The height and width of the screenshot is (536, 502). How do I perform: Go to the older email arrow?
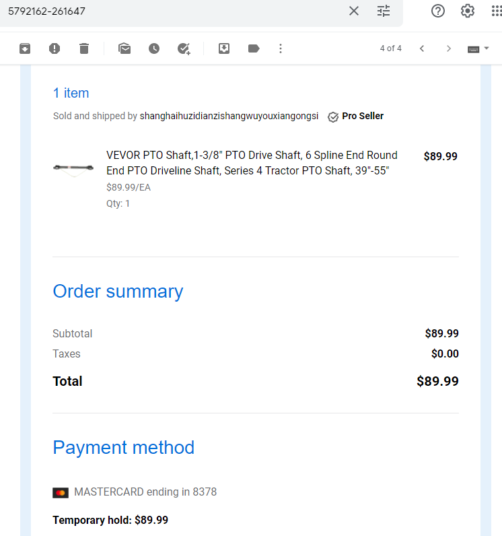449,48
